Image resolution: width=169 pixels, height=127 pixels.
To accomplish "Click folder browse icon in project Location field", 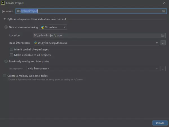I will pyautogui.click(x=164, y=11).
